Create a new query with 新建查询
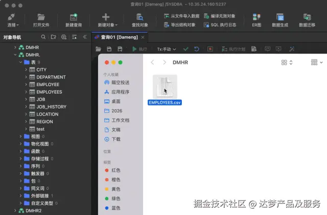Screen dimensions: 327x215 click(74, 20)
